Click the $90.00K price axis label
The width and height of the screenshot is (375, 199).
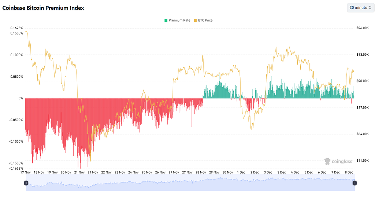[x=363, y=81]
